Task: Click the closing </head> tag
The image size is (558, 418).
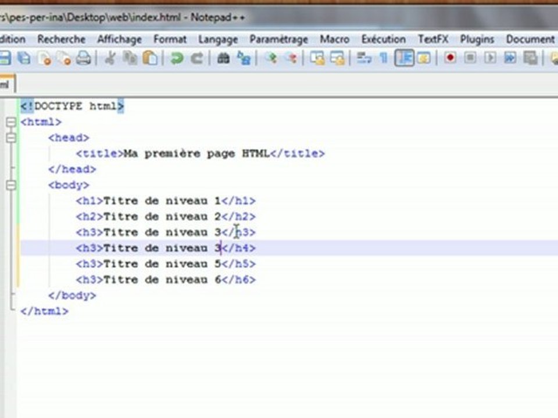Action: [x=72, y=169]
